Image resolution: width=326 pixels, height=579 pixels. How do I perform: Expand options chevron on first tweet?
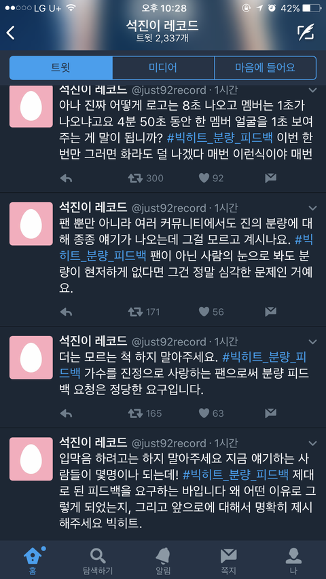click(x=312, y=90)
